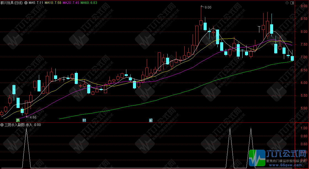
Task: Click the 群兴玩具 (日线) stock title
Action: [12, 3]
